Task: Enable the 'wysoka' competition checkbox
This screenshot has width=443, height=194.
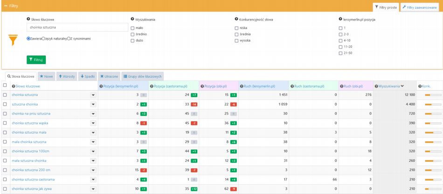Action: click(236, 40)
